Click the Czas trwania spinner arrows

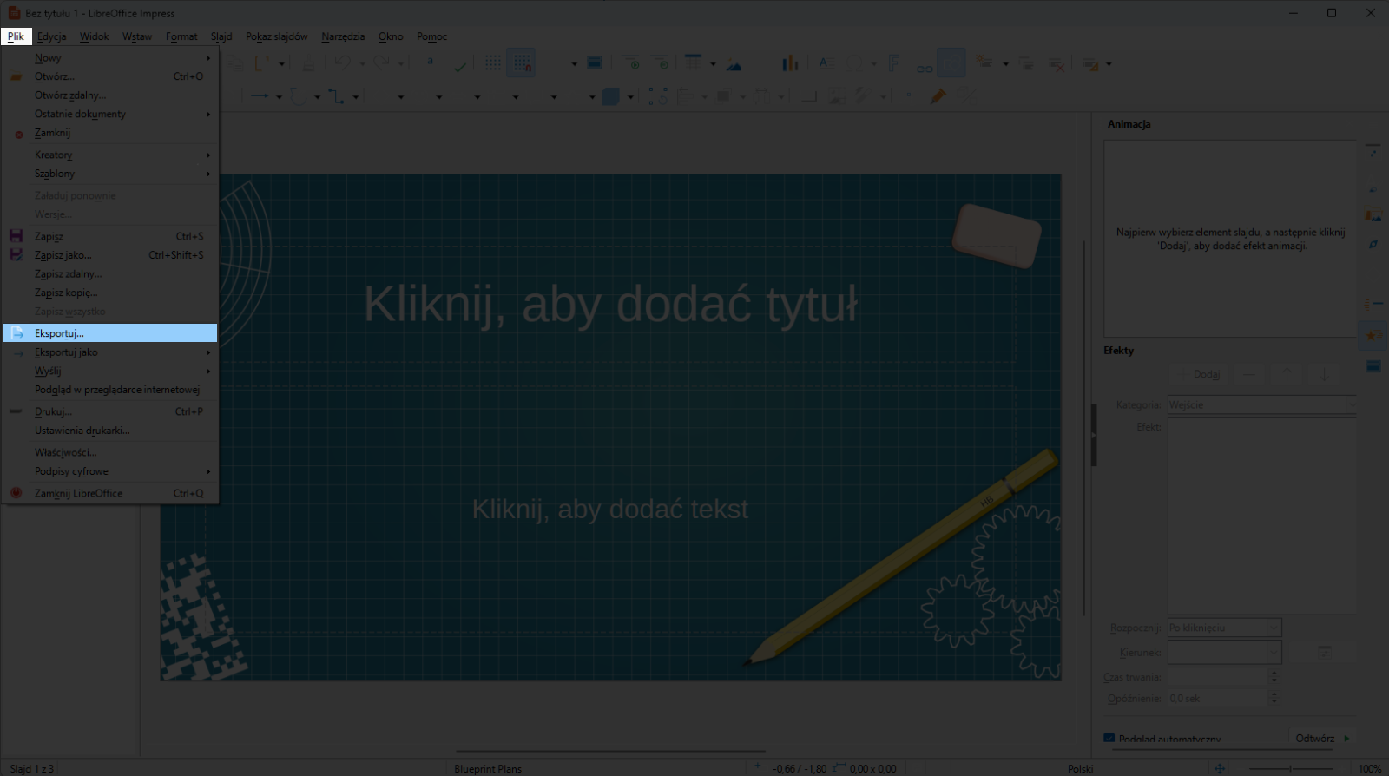coord(1274,676)
